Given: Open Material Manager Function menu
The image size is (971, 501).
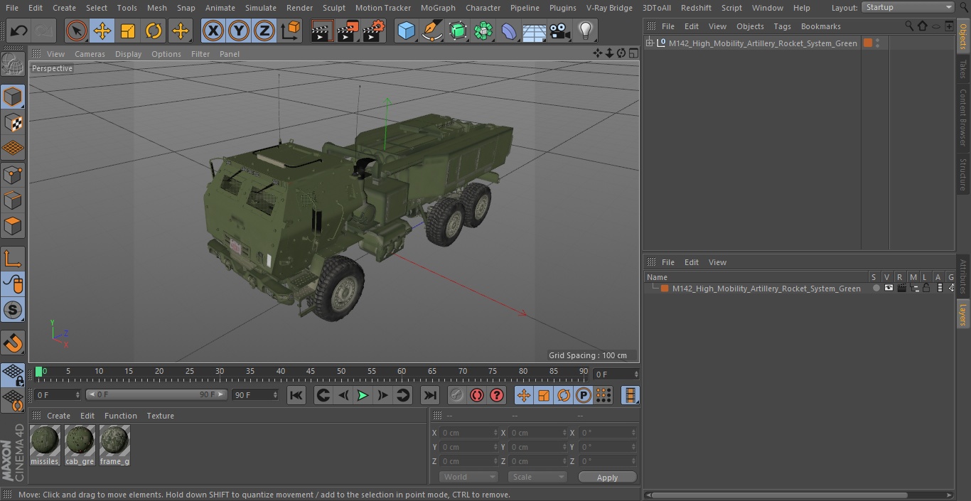Looking at the screenshot, I should pos(121,416).
